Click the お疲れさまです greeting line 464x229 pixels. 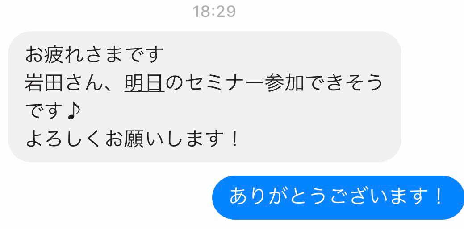click(94, 56)
